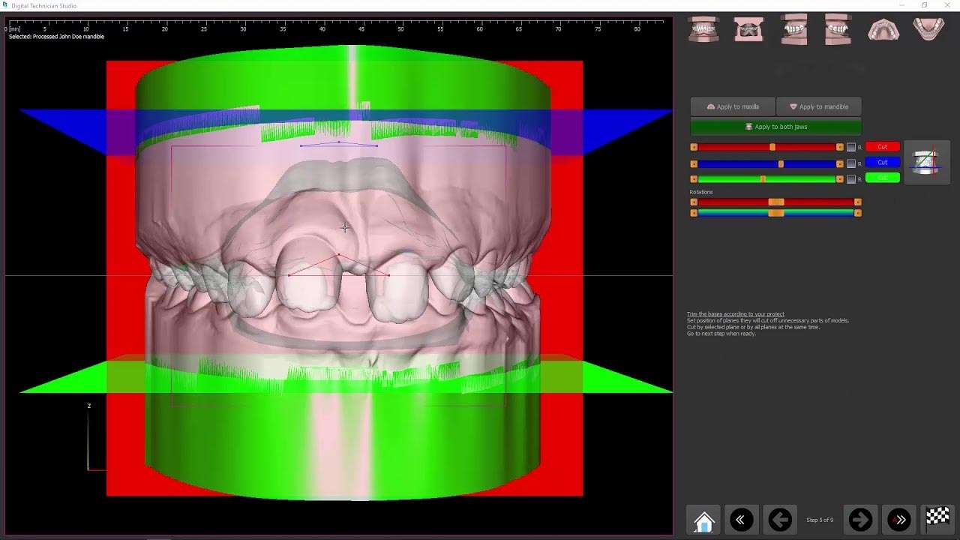Choose the lower arch occlusal view icon

coord(928,30)
